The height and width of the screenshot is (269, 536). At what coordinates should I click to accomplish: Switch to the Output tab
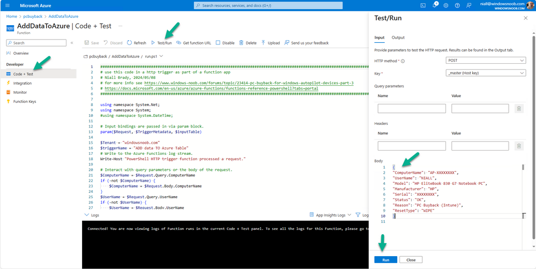pos(398,38)
